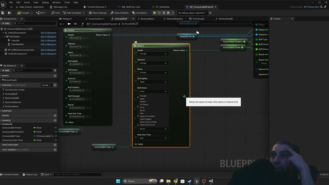Open the Output Log
329x185 pixels.
(x=30, y=174)
